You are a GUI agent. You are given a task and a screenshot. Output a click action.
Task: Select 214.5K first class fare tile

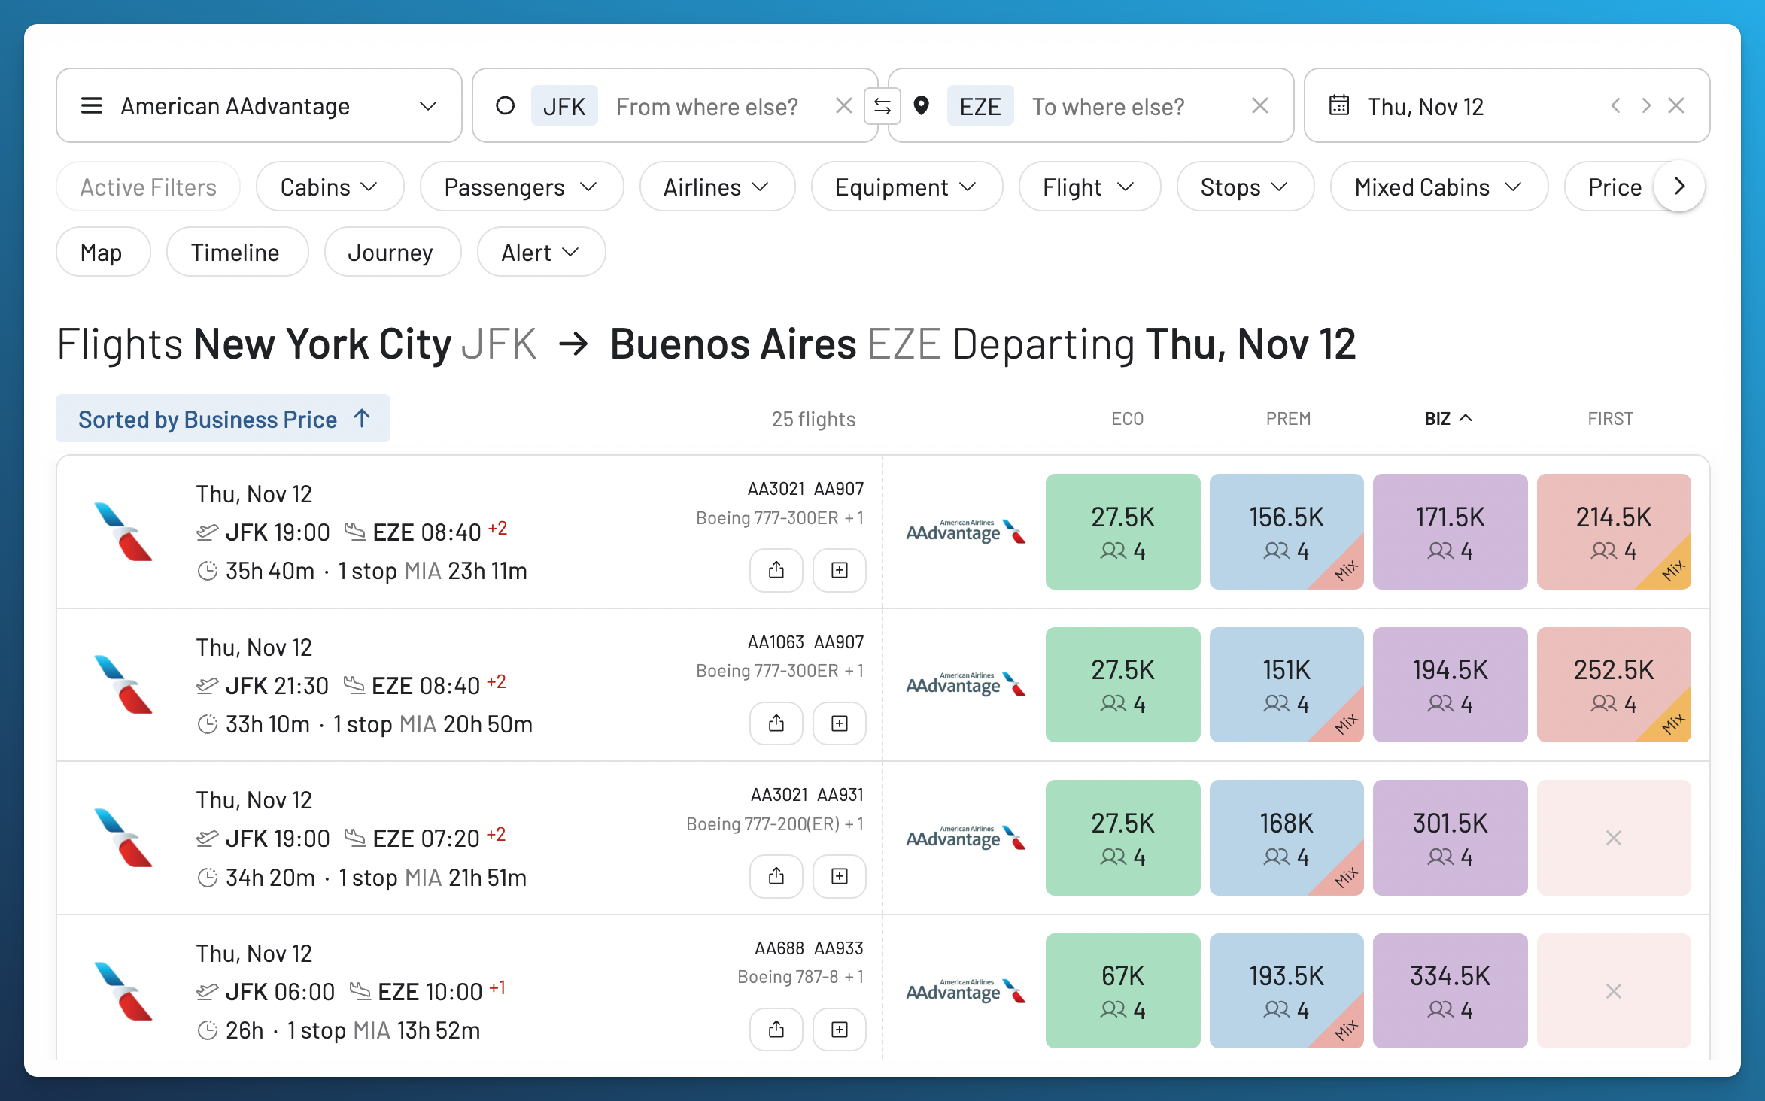click(1614, 532)
